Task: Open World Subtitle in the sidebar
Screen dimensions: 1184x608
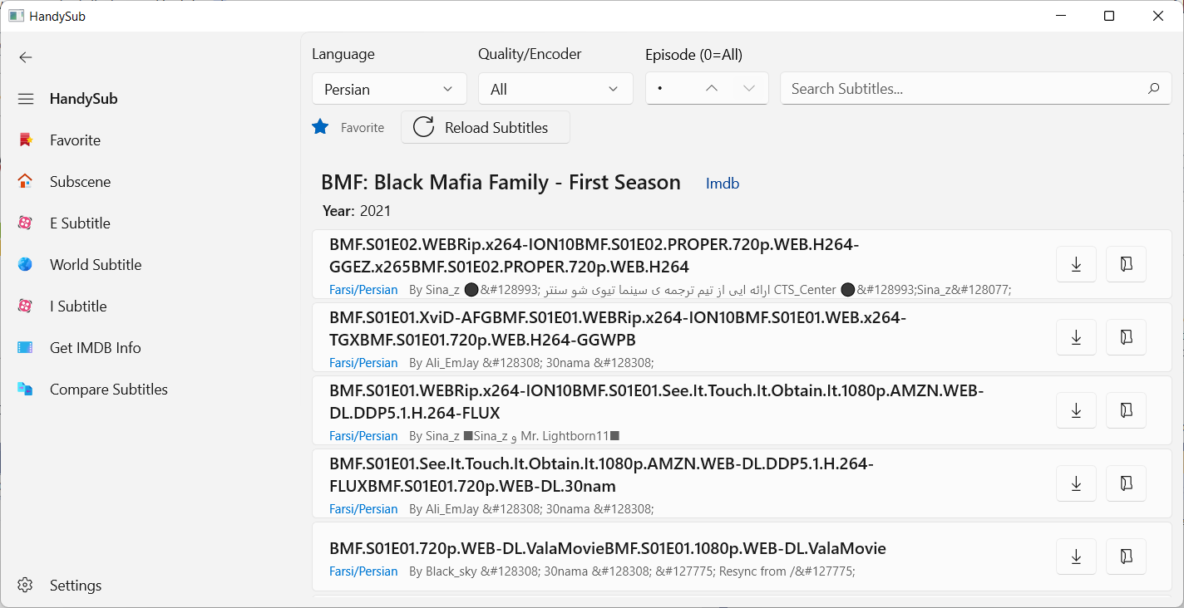Action: coord(150,265)
